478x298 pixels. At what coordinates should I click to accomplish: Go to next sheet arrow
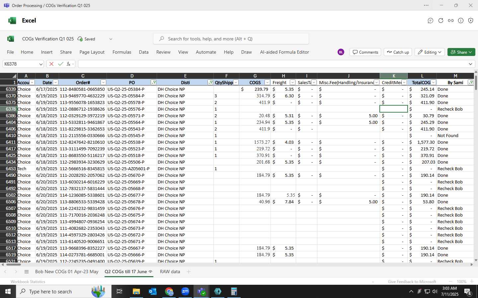(x=16, y=272)
